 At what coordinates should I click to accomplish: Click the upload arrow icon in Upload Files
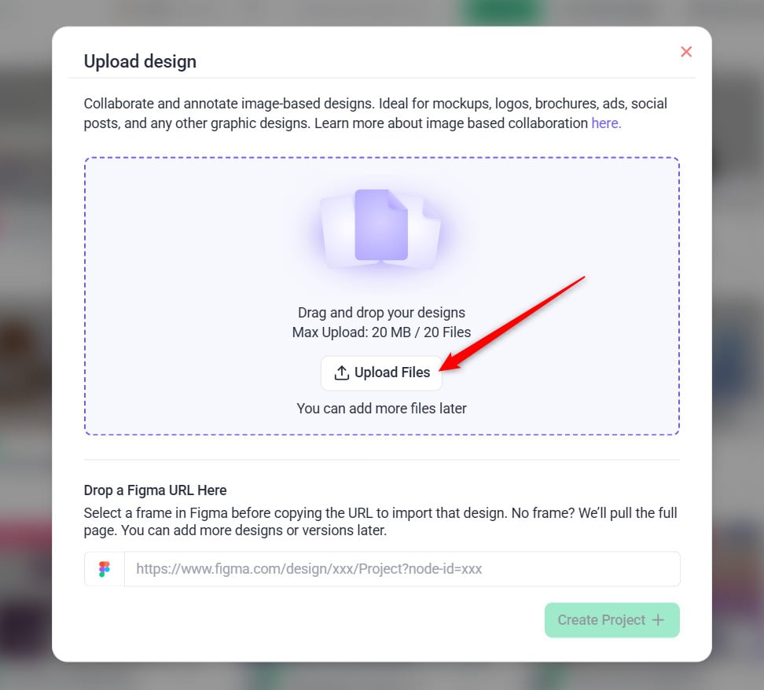click(342, 373)
